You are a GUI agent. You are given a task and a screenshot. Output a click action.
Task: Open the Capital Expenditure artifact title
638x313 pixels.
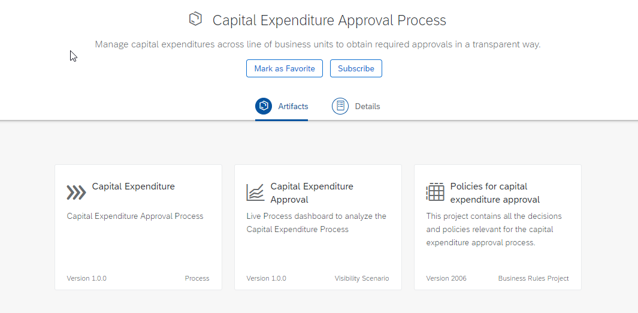point(134,186)
